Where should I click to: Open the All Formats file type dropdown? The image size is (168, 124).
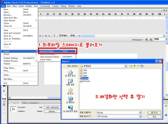[140, 116]
